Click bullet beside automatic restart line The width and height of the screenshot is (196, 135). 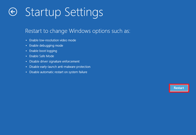[x=26, y=72]
